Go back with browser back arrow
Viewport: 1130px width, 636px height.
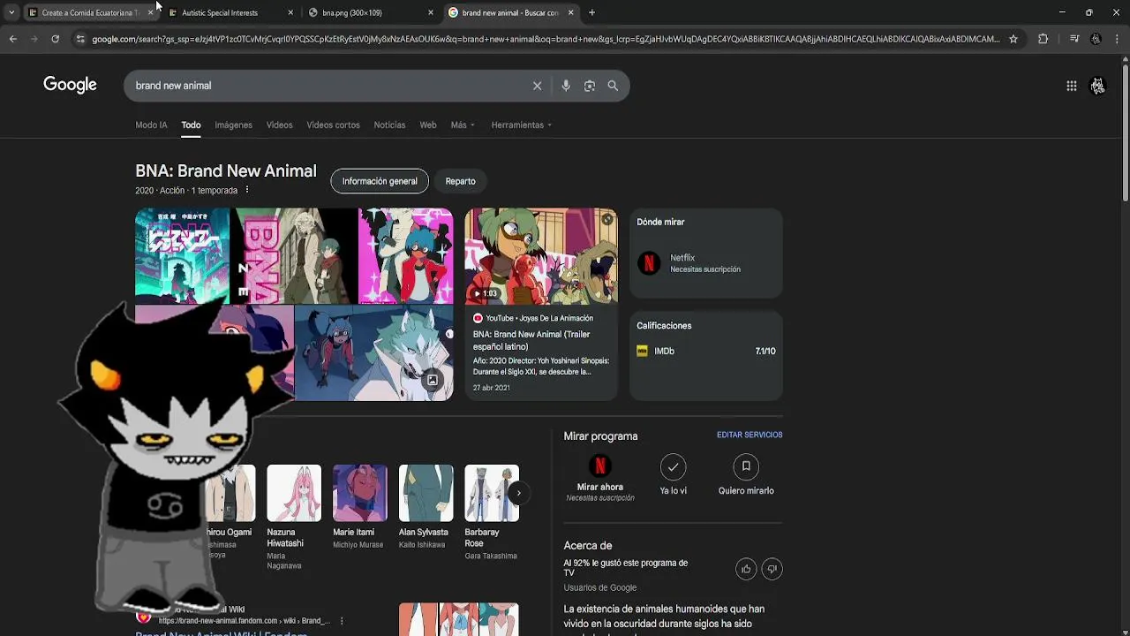(x=12, y=39)
